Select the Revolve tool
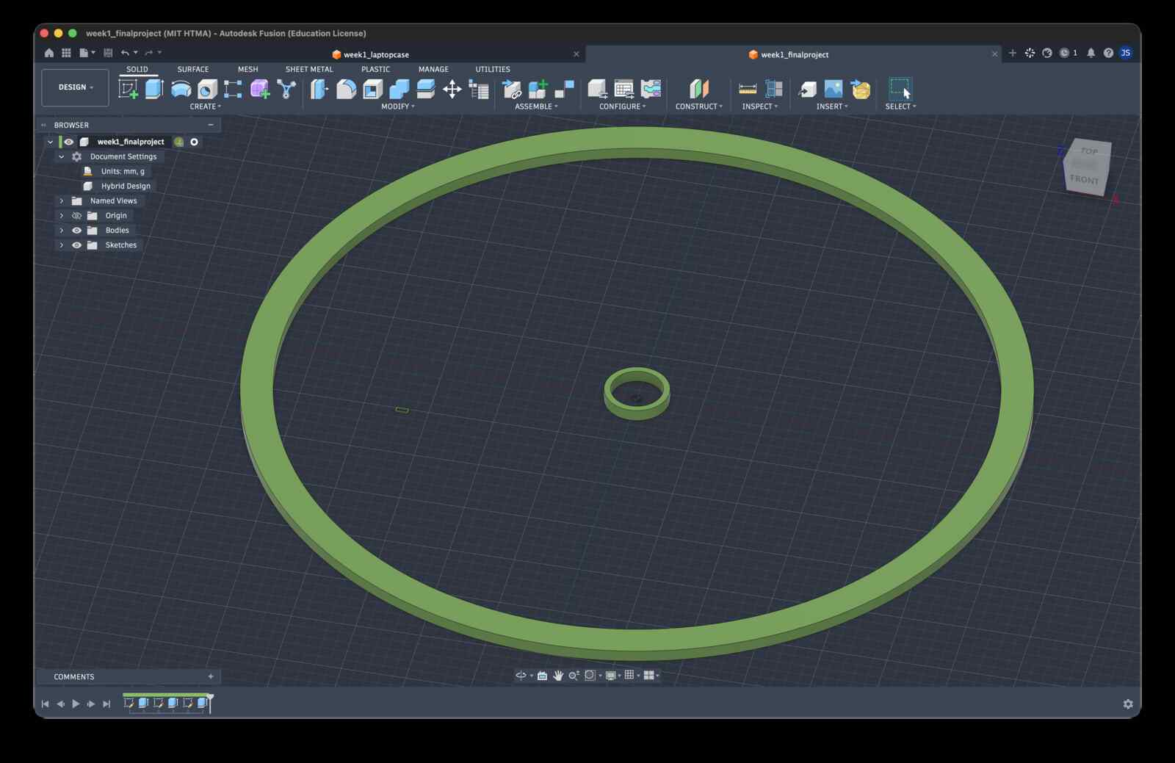Screen dimensions: 1175x763 [x=181, y=89]
